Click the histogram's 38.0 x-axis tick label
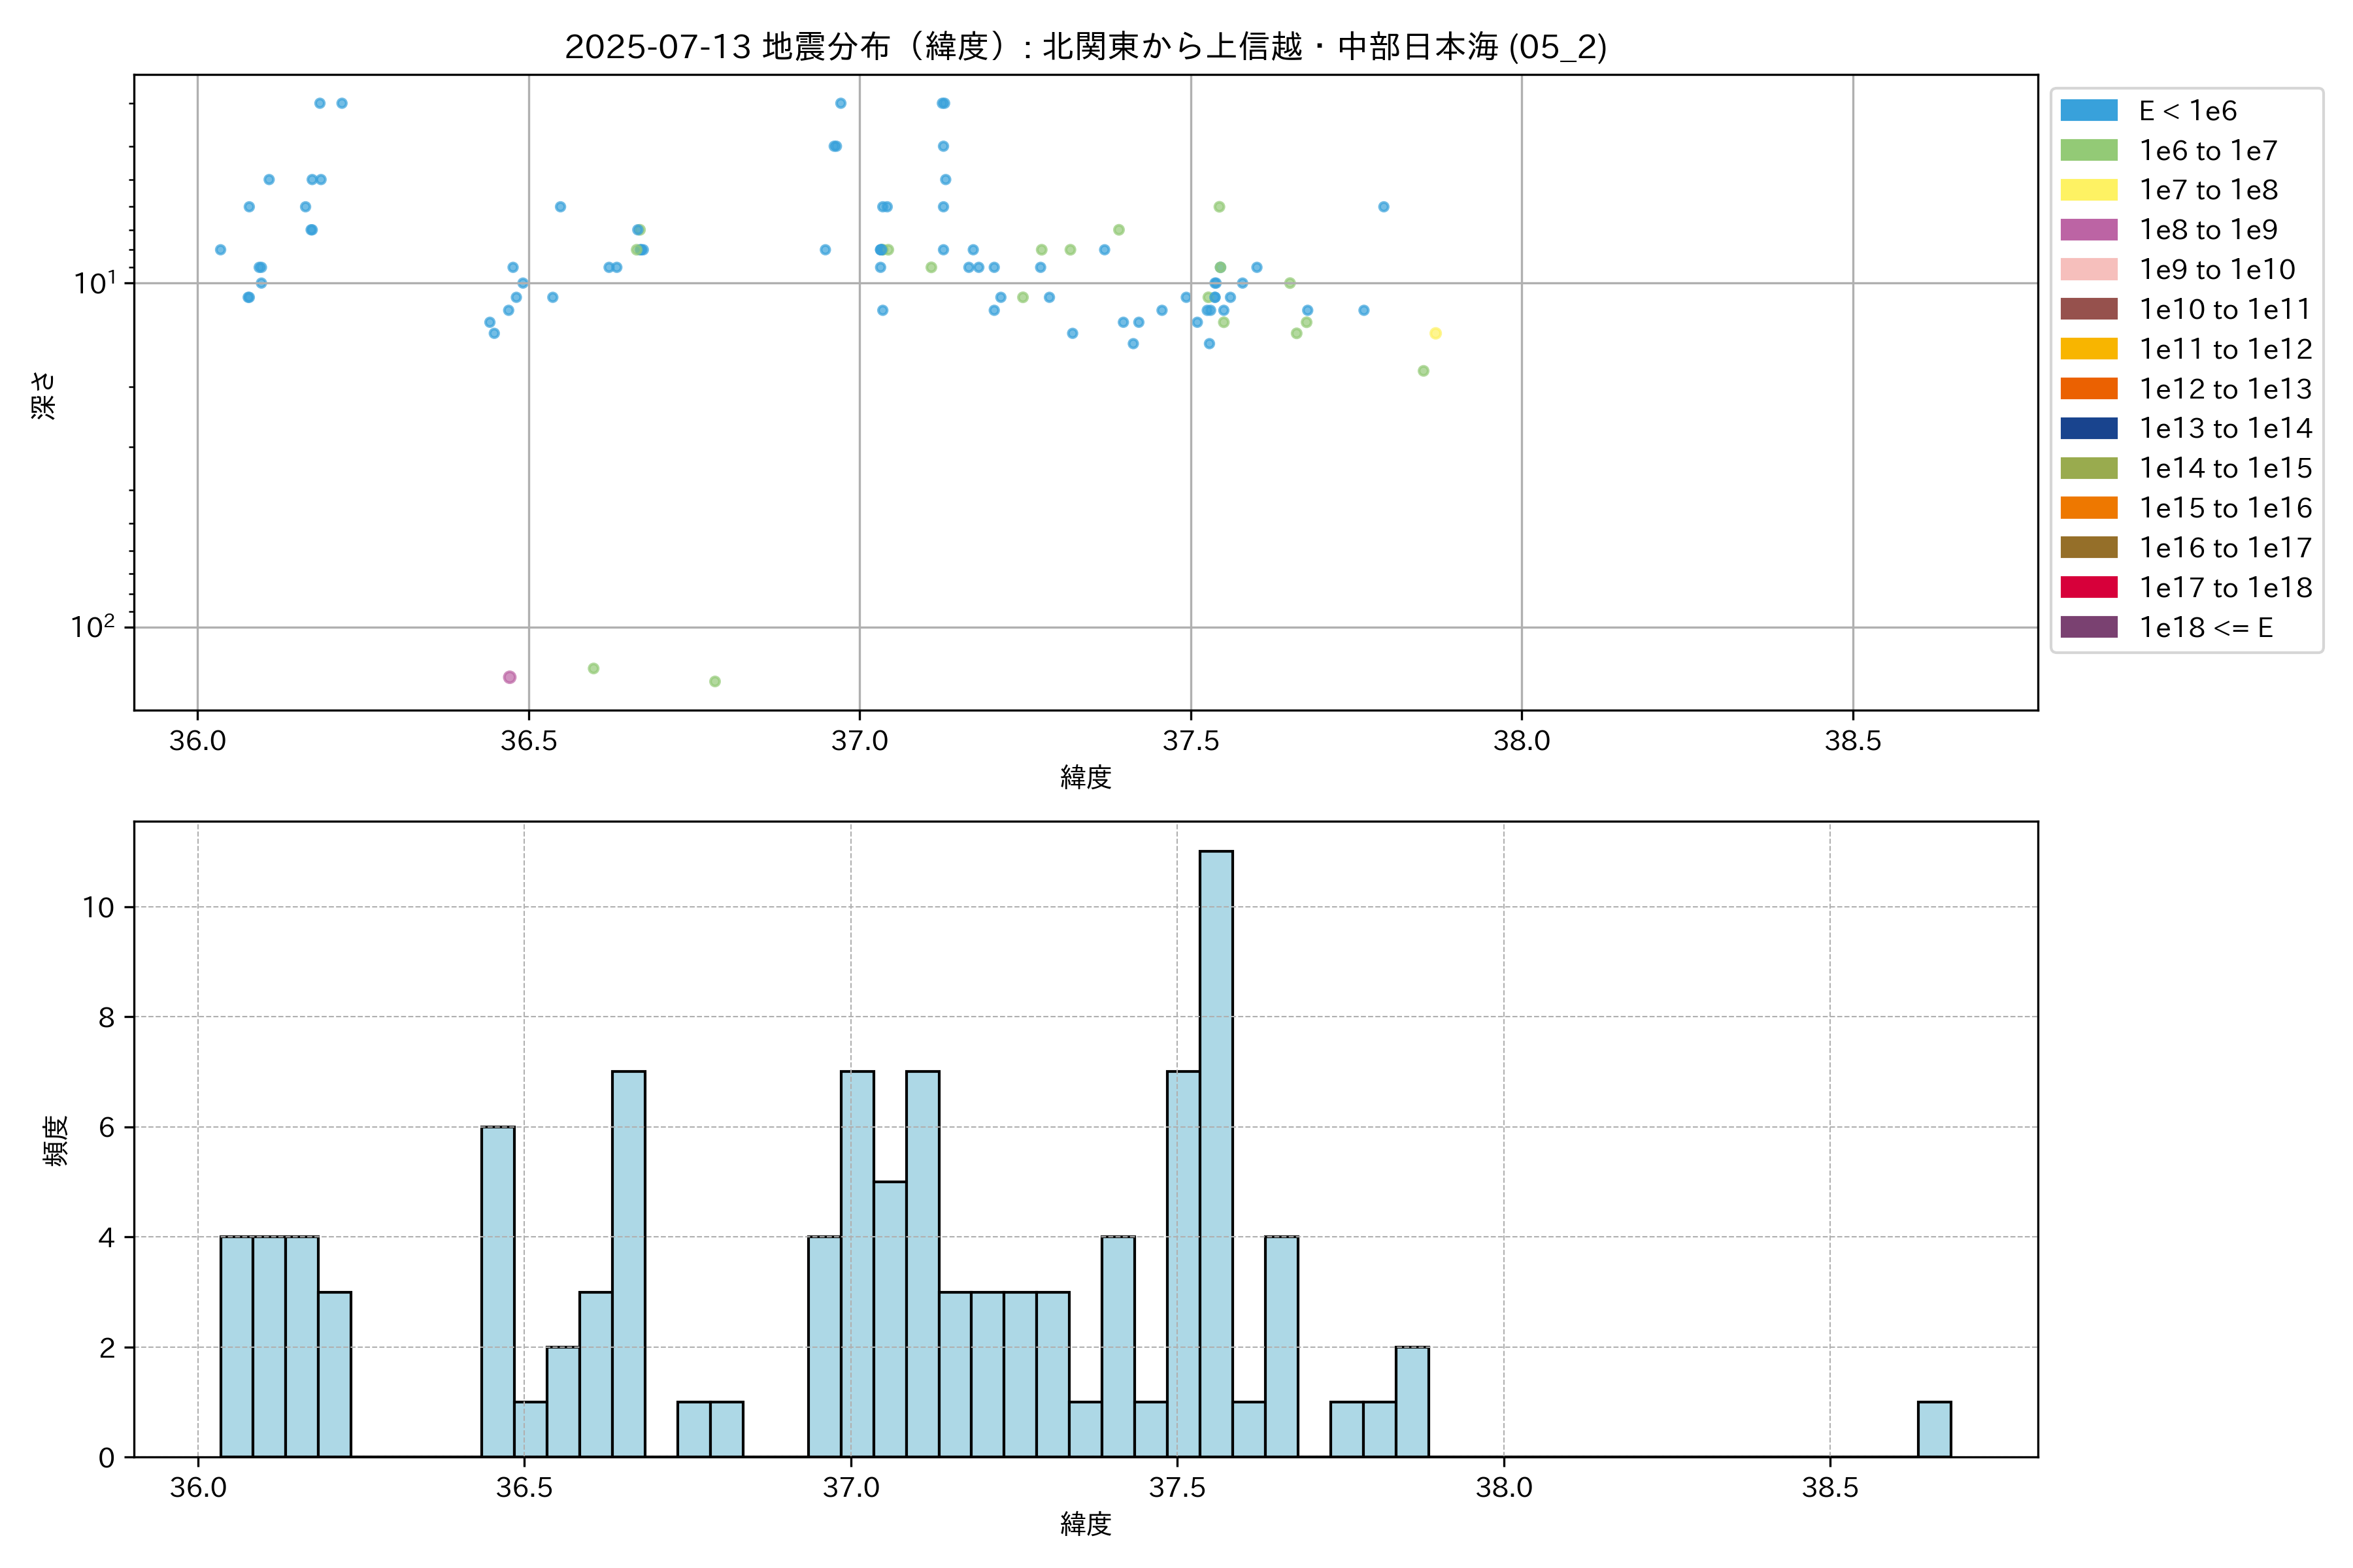This screenshot has width=2353, height=1568. (x=1504, y=1488)
